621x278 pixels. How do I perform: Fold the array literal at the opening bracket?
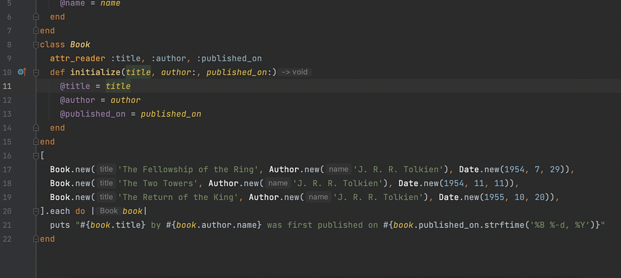pos(36,156)
